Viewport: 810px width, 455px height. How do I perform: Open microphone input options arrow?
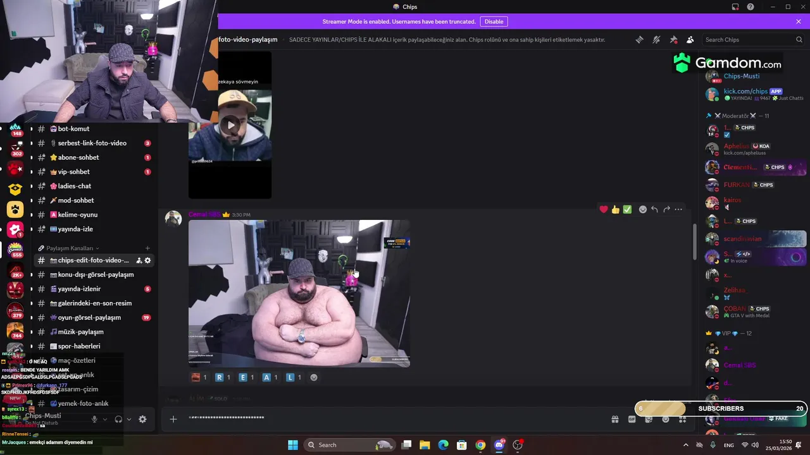(x=105, y=419)
